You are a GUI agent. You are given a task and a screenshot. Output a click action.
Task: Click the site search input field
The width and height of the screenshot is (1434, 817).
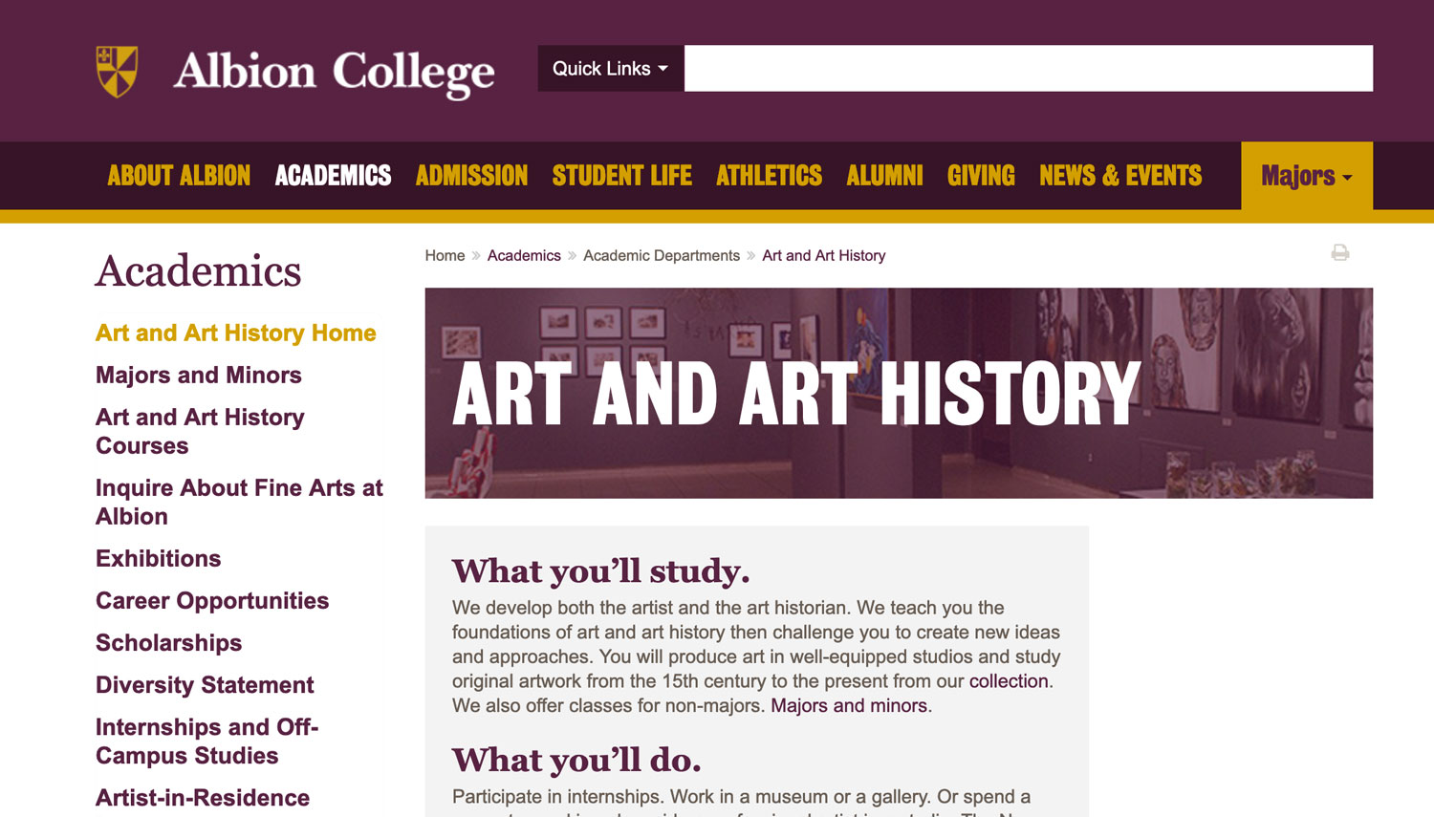click(1028, 69)
